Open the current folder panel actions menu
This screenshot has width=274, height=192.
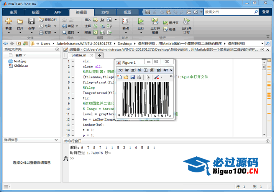pyautogui.click(x=57, y=50)
